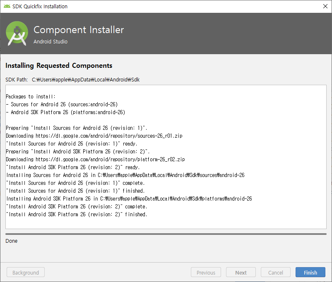This screenshot has height=282, width=332.
Task: Click the 'Android SDK Platform 26 (platforms;android-26)' line
Action: coord(65,112)
